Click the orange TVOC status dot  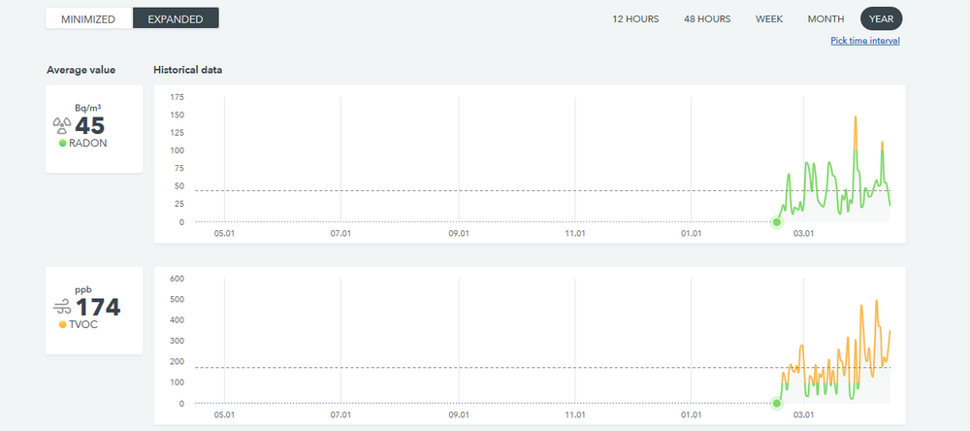(x=62, y=324)
